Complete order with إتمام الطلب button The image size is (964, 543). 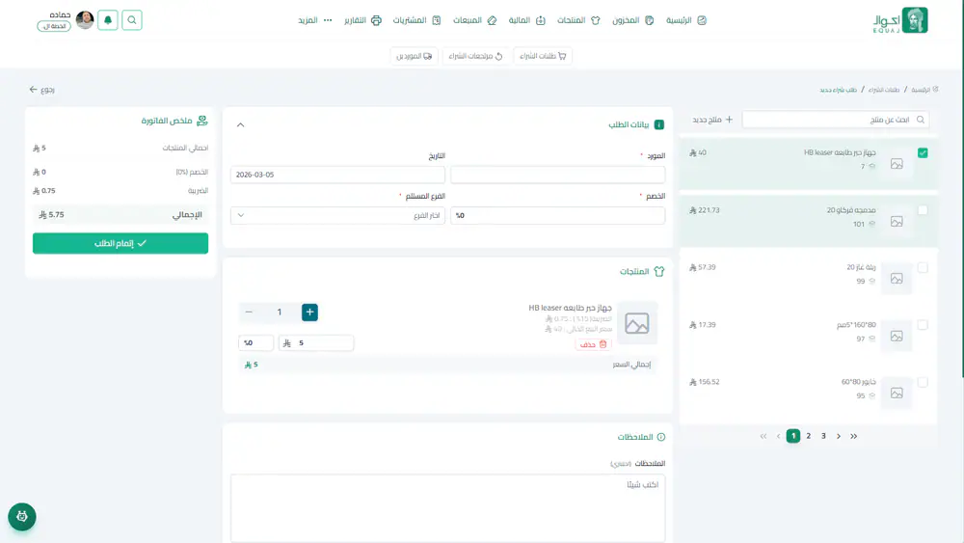point(120,243)
